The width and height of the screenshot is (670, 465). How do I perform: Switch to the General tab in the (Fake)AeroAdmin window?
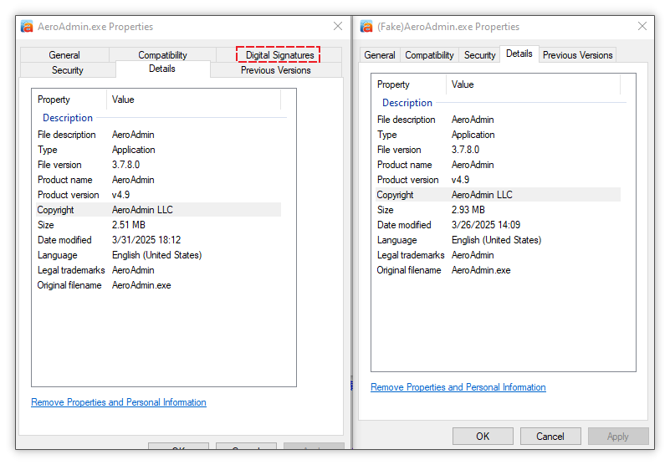tap(380, 55)
